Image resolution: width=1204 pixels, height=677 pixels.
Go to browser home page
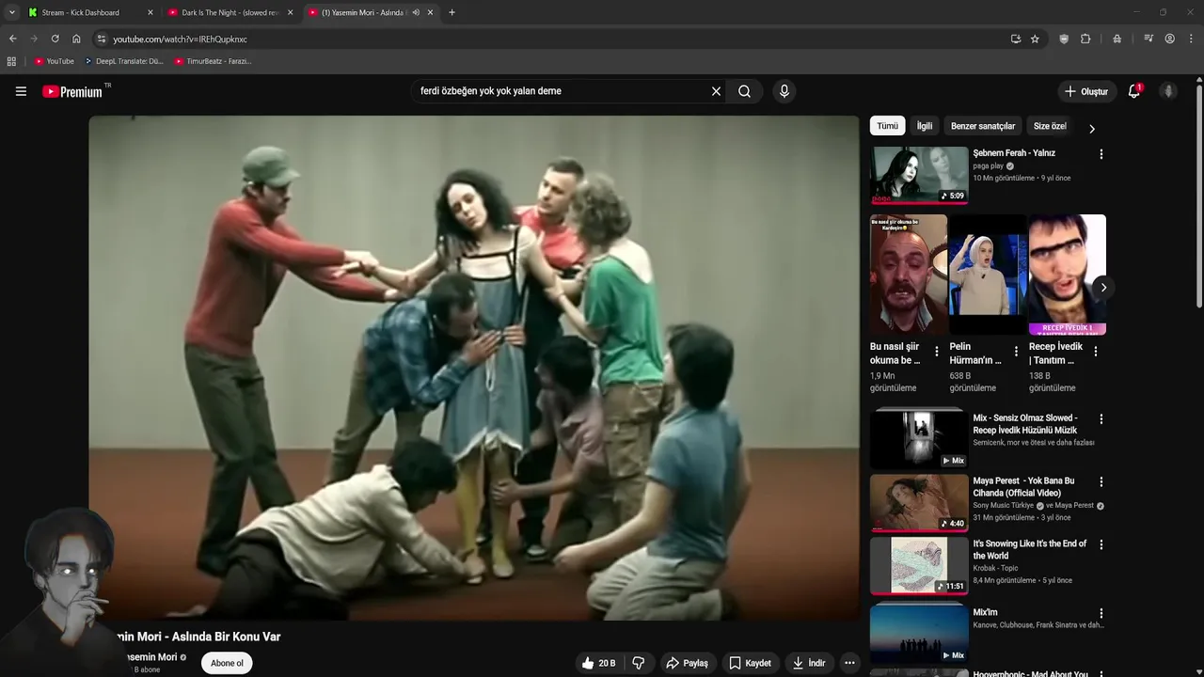click(76, 39)
